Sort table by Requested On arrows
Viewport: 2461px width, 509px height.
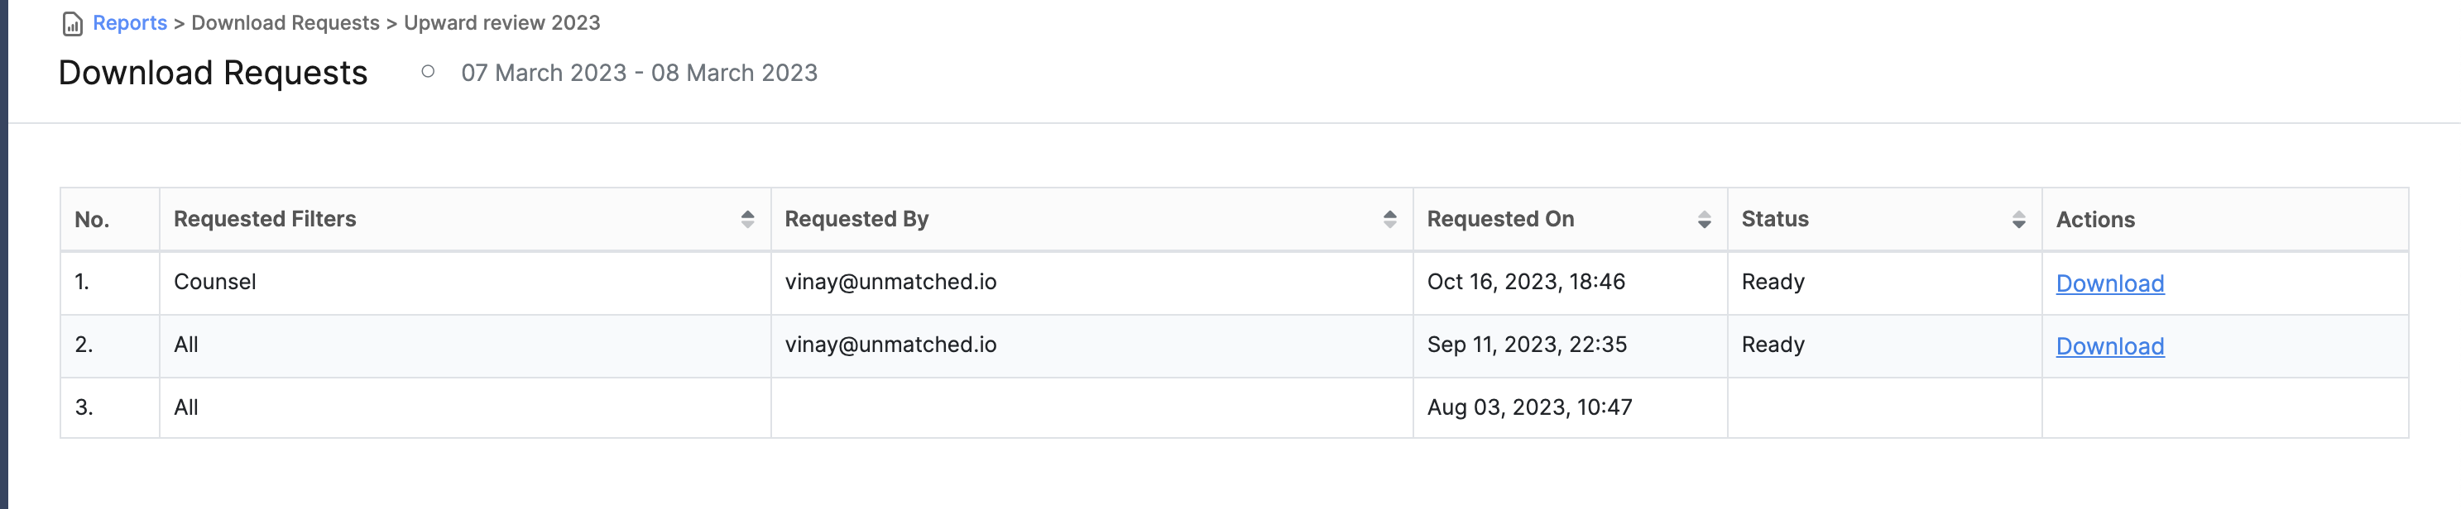click(x=1703, y=219)
